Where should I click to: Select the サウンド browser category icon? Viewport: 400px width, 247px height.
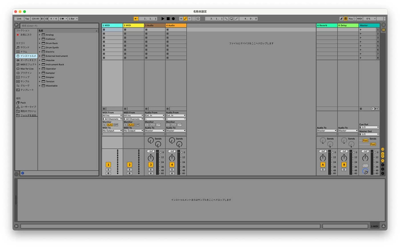18,47
